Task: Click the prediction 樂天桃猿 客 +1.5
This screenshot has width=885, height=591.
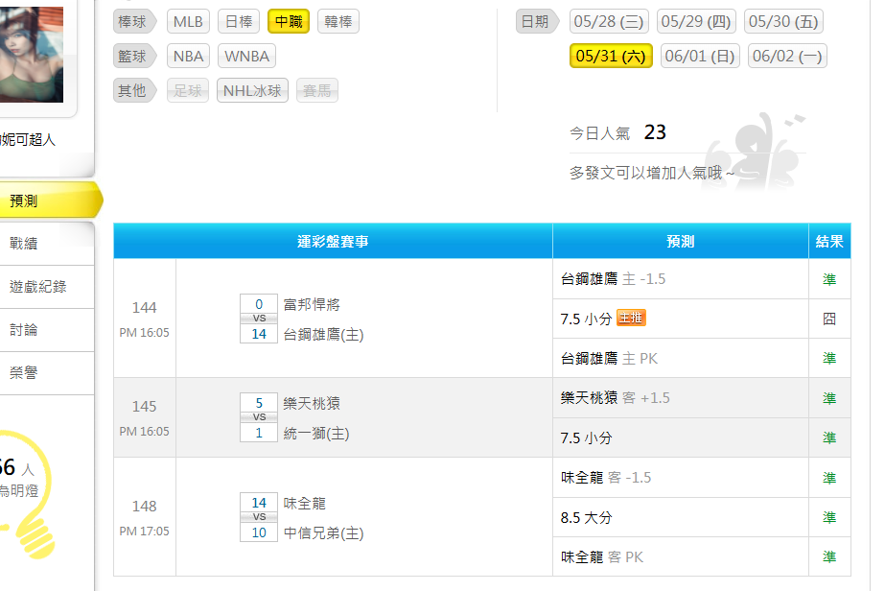Action: coord(616,398)
